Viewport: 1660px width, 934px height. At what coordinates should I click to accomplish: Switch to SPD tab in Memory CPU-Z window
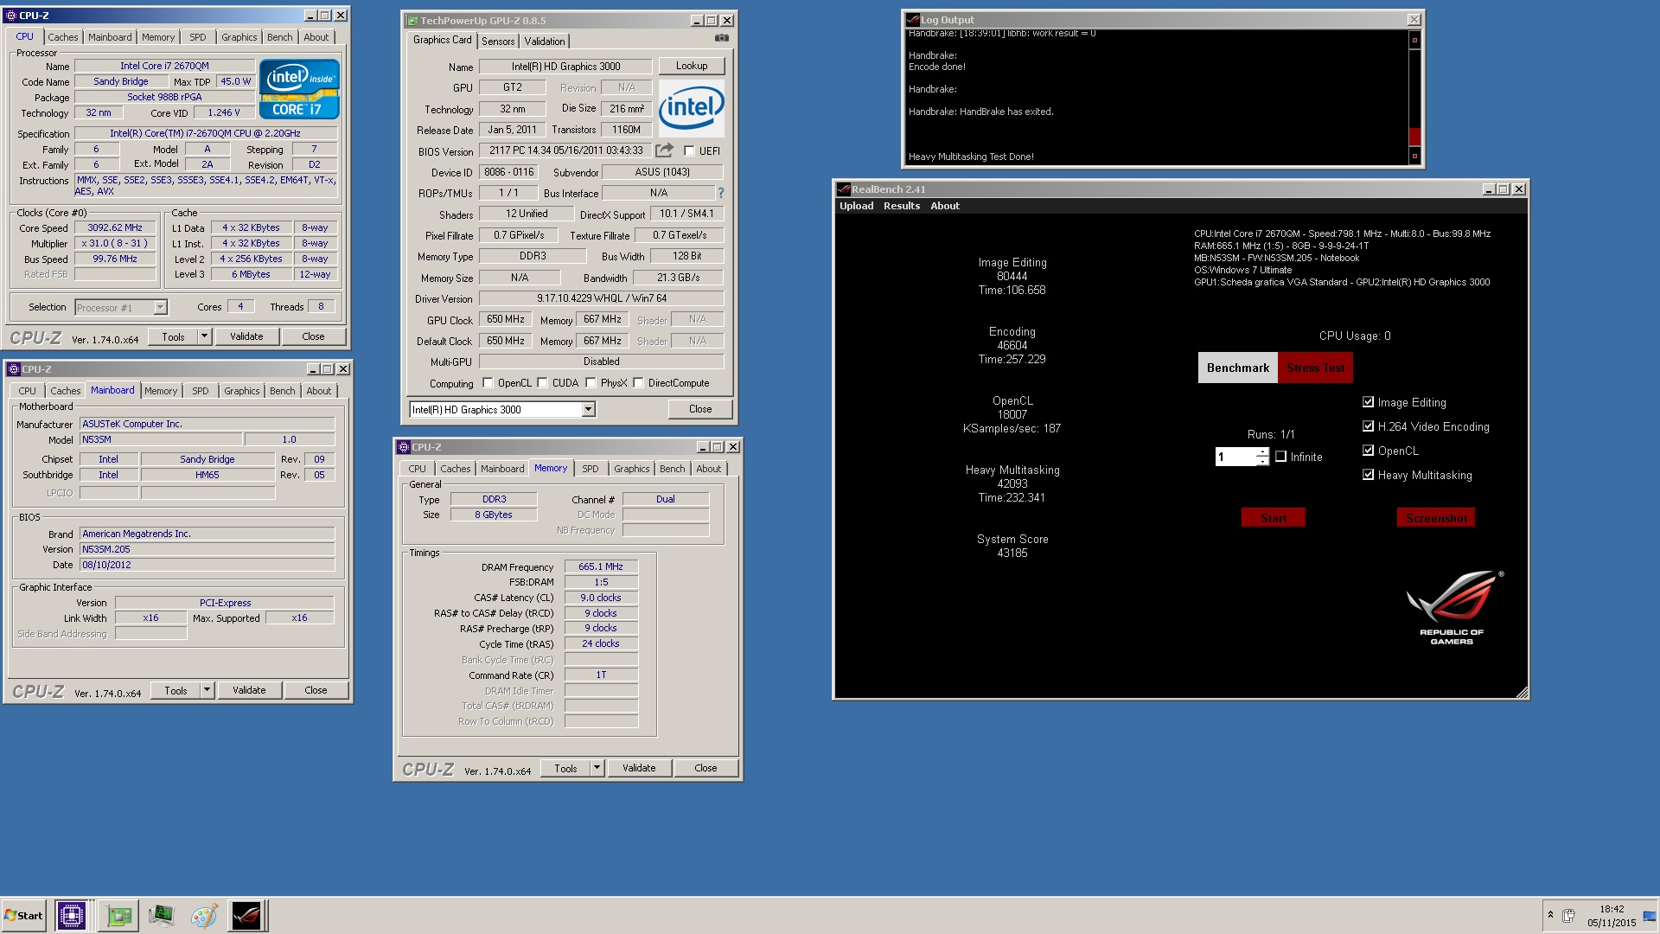[x=590, y=469]
